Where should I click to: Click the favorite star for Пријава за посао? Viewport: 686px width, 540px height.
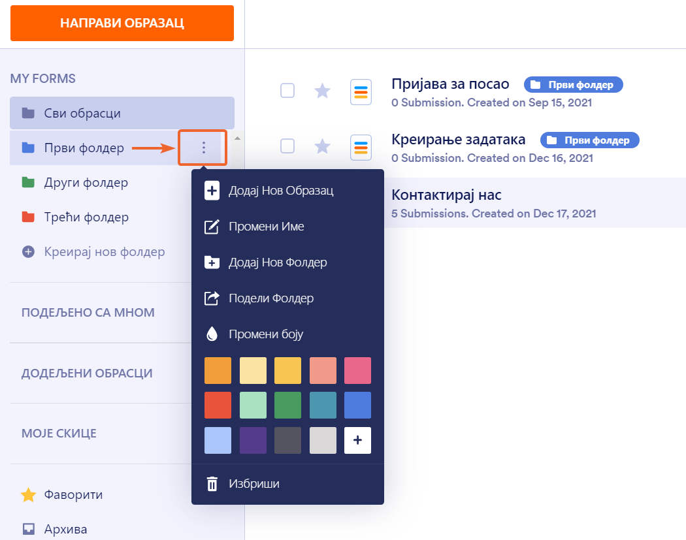322,91
